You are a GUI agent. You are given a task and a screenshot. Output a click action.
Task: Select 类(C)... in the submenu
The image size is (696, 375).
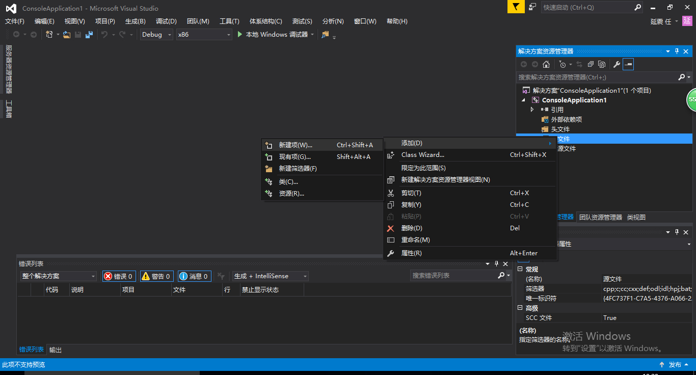pos(322,182)
